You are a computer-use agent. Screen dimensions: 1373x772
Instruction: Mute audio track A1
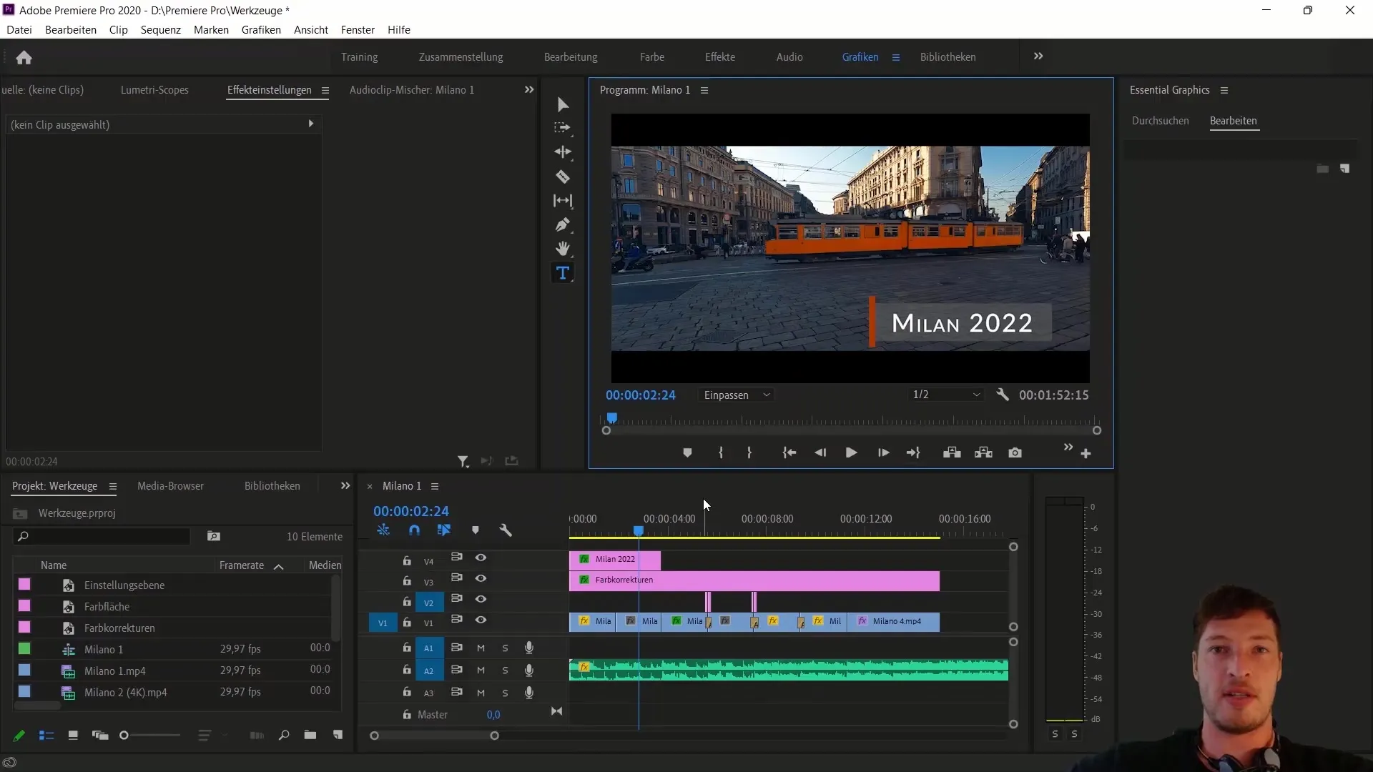(481, 648)
